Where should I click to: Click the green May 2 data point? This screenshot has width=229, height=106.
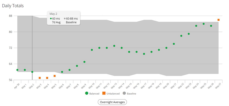(32, 72)
